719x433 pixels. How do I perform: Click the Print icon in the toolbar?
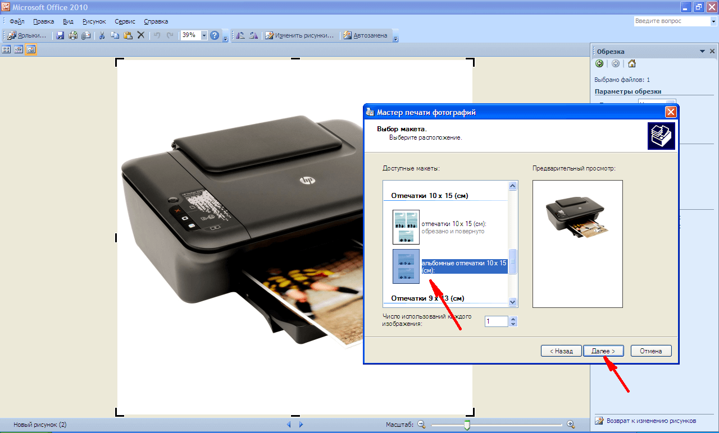click(x=73, y=35)
